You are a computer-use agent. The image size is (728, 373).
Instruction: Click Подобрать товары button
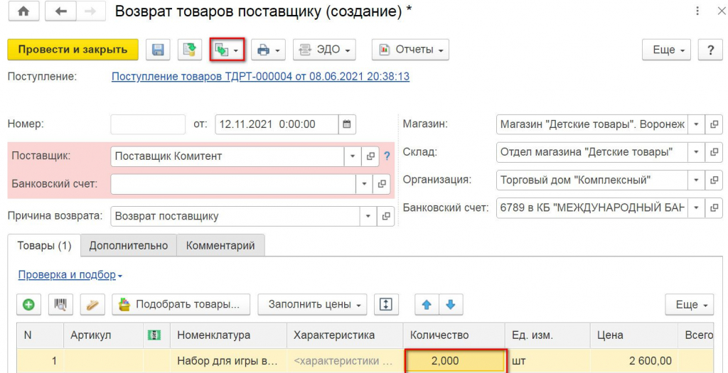pos(181,305)
